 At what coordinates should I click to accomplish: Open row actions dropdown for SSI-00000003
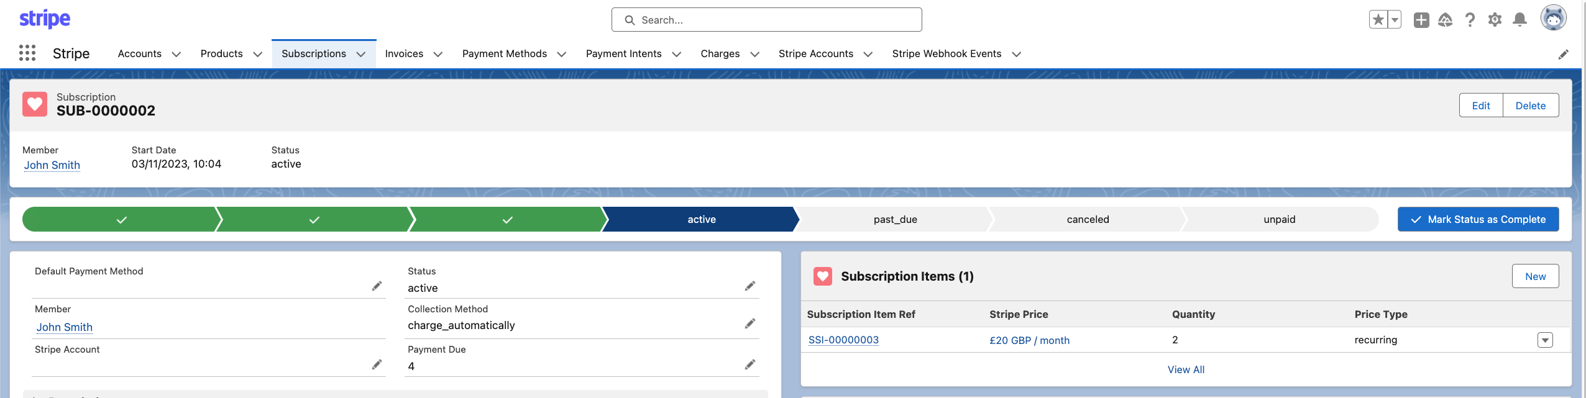(1544, 340)
